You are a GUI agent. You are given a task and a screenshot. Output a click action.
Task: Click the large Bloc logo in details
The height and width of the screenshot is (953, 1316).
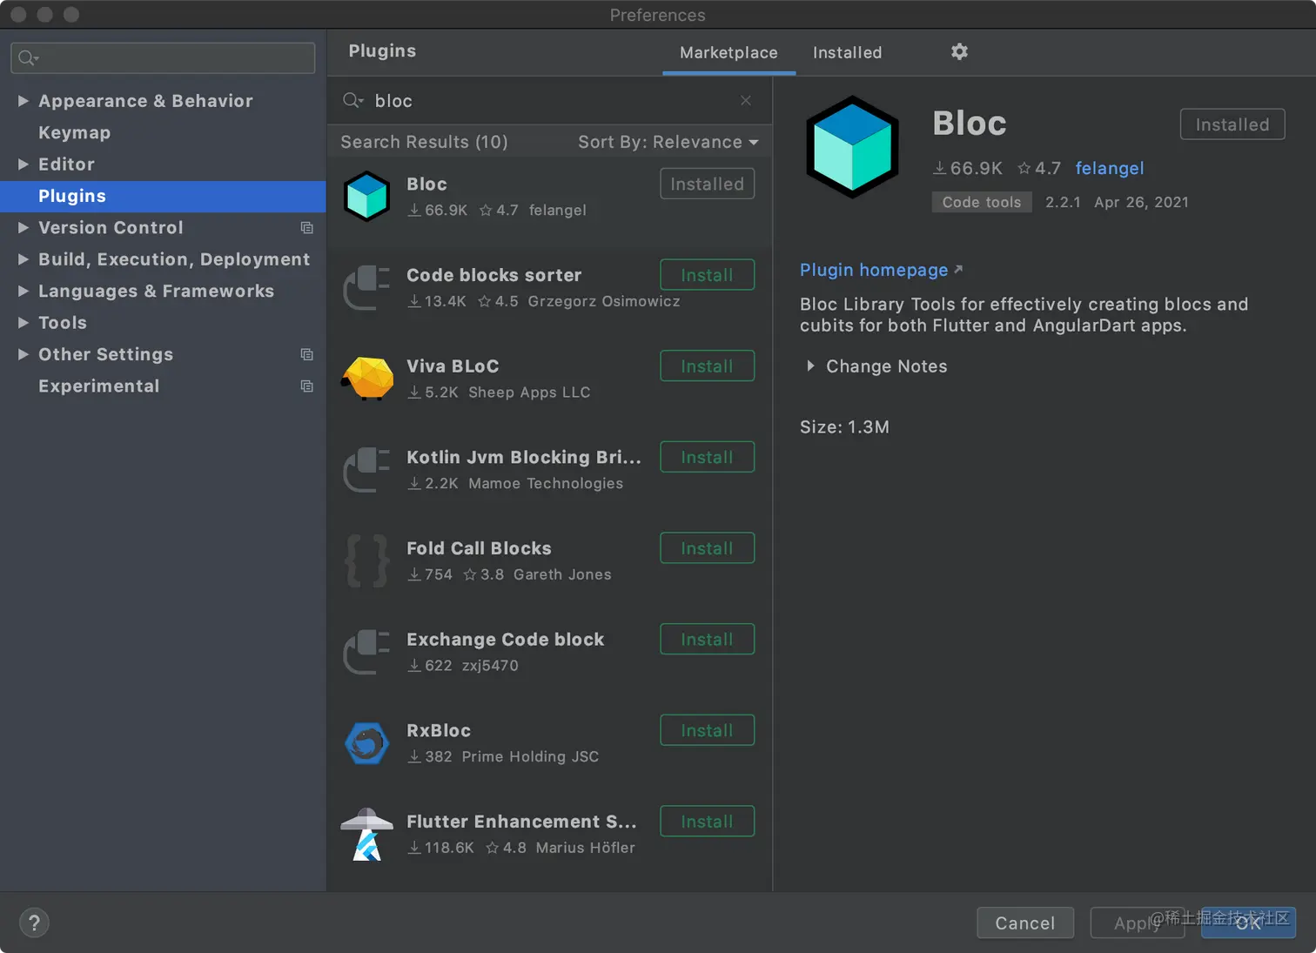852,146
